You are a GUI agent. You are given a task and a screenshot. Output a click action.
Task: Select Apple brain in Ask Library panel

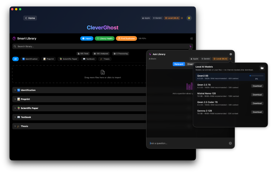pos(194,59)
